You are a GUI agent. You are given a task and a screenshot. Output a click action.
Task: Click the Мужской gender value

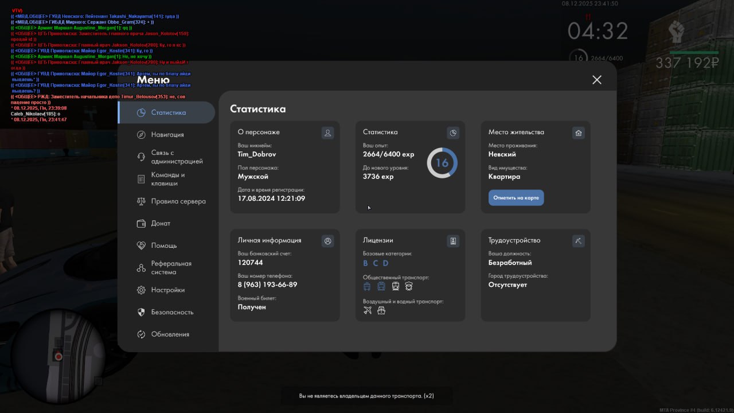tap(253, 177)
